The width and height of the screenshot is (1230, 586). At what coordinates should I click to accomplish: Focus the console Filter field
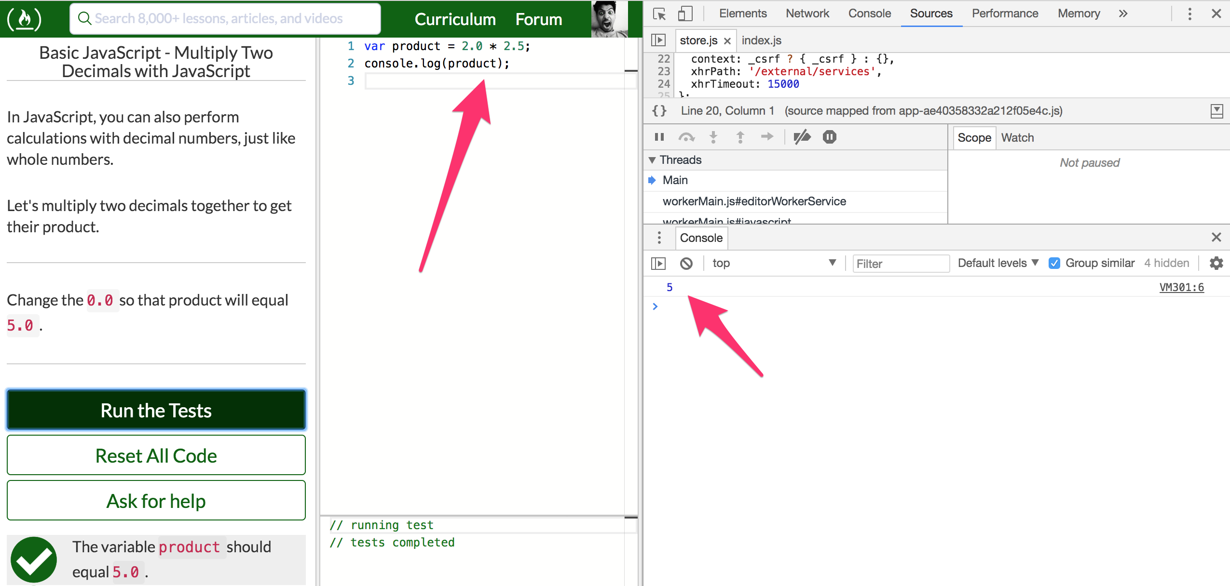click(900, 264)
